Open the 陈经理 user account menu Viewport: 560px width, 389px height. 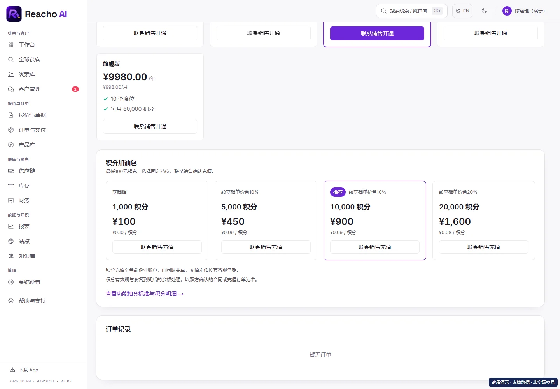coord(523,11)
